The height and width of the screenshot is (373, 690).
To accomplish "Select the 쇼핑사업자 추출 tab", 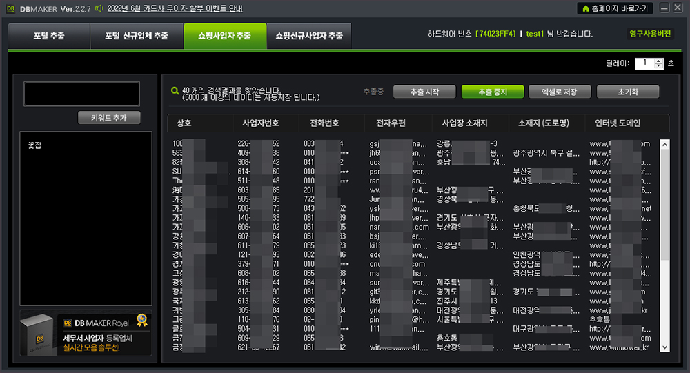I will 224,36.
